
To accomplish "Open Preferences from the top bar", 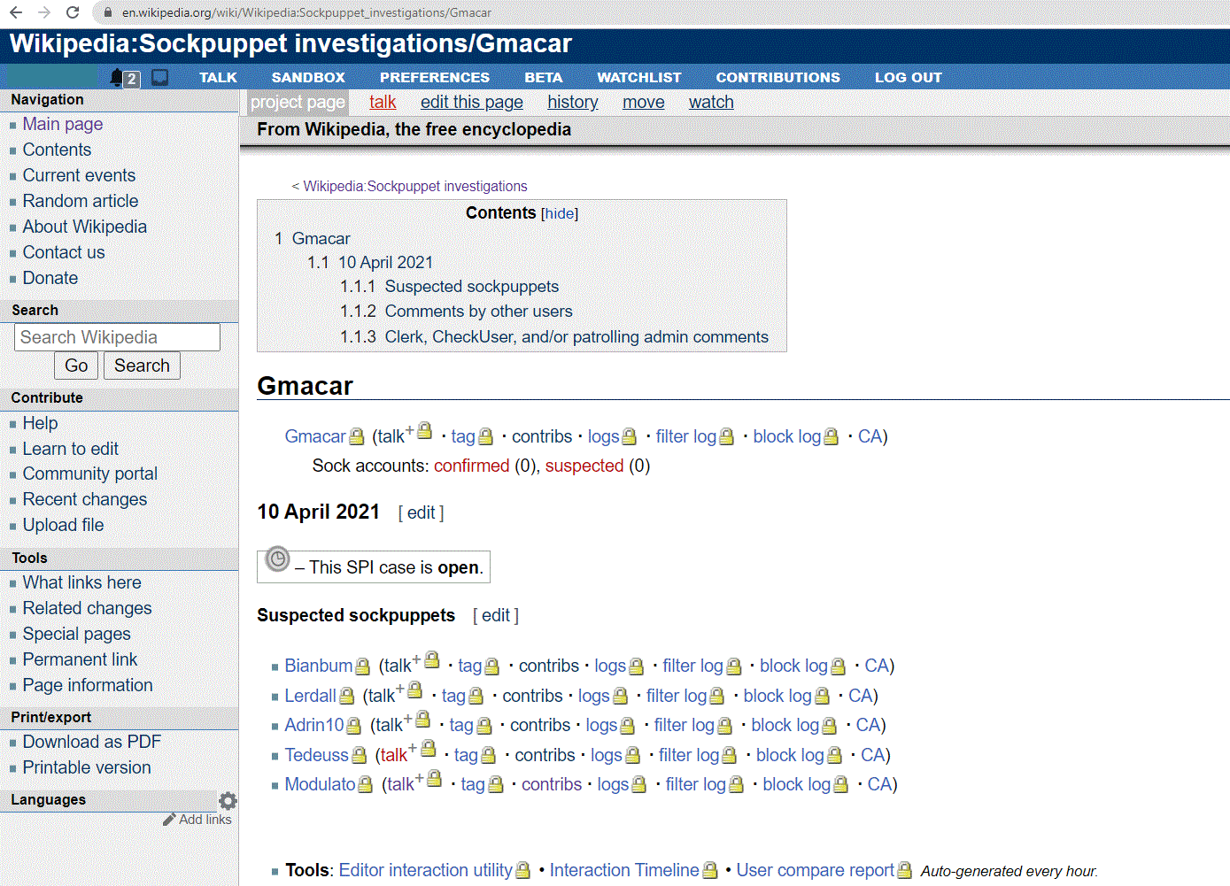I will point(435,77).
